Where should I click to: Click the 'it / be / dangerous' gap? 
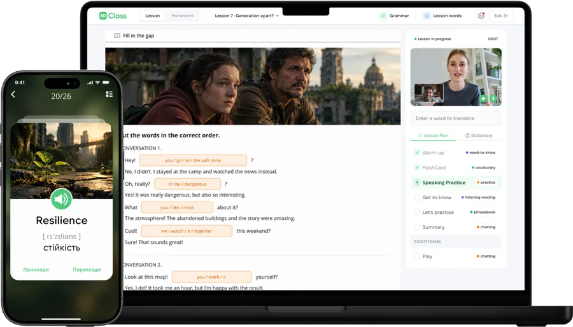point(187,184)
